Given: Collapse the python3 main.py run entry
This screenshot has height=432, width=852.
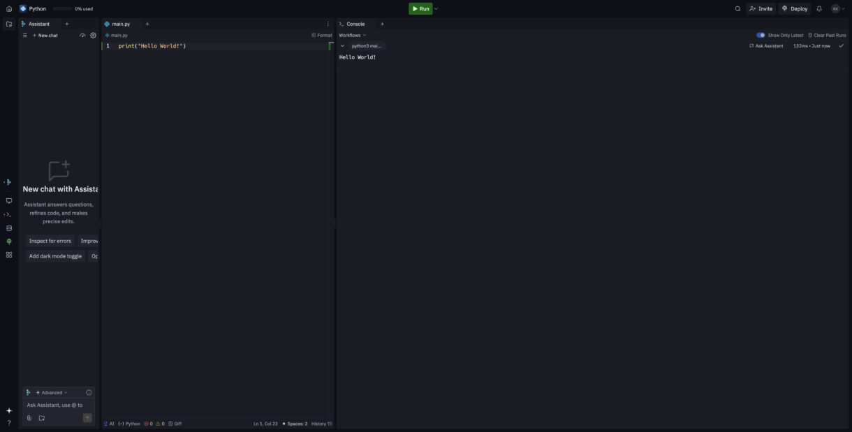Looking at the screenshot, I should [x=342, y=46].
